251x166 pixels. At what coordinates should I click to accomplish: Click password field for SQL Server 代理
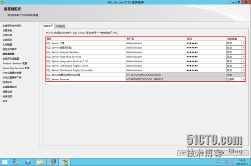coord(206,43)
